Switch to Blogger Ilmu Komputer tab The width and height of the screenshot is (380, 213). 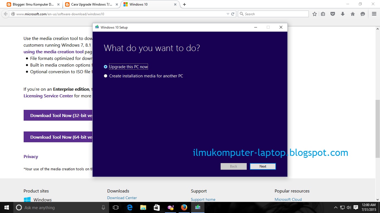click(33, 4)
